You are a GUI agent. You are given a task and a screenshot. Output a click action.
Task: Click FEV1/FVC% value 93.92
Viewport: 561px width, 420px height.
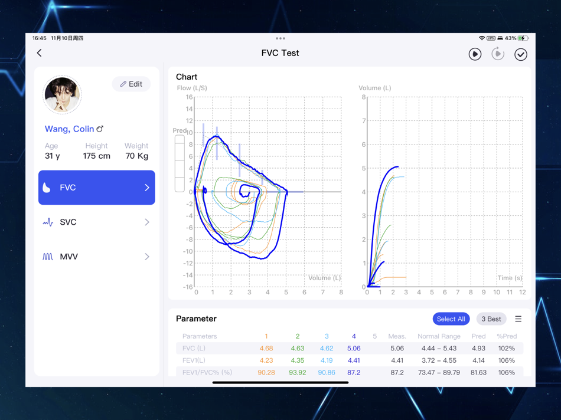[297, 372]
